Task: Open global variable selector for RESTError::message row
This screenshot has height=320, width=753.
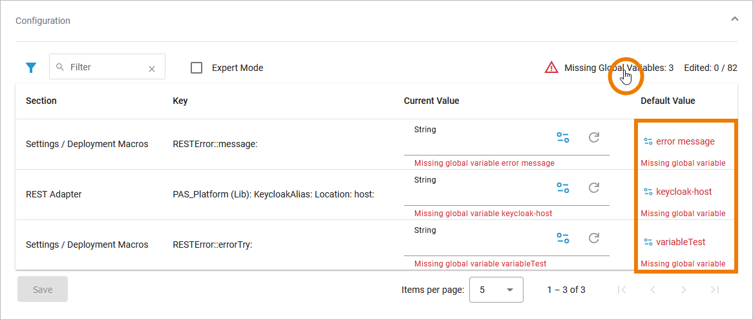Action: tap(563, 137)
